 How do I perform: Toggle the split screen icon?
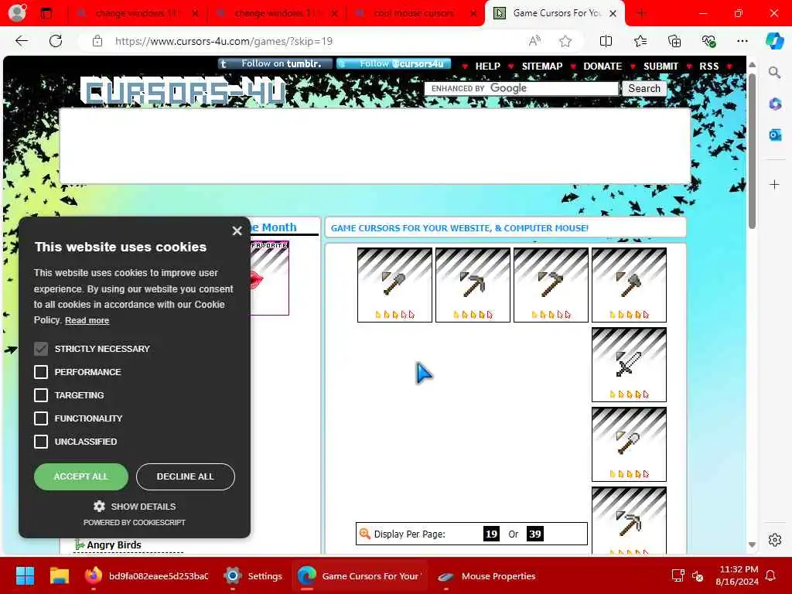[606, 41]
